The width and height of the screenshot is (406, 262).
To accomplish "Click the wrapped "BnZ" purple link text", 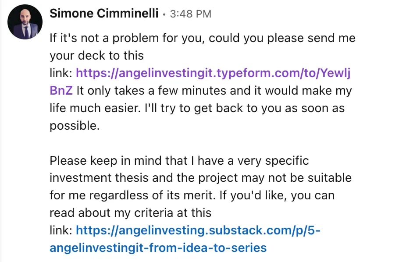I will 61,91.
